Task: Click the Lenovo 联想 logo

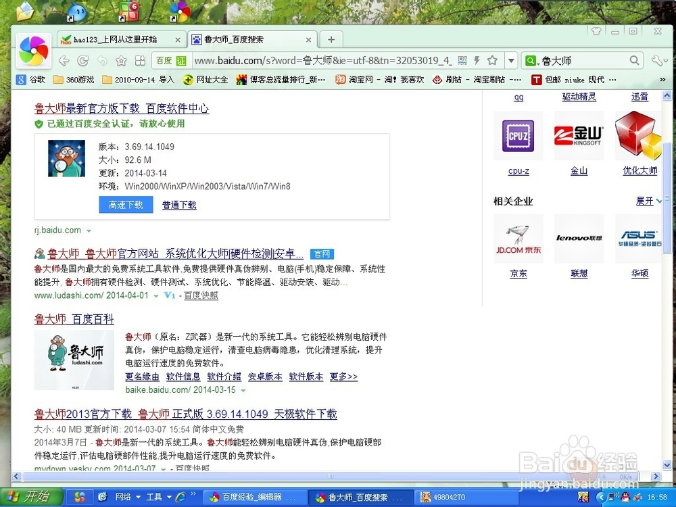Action: [x=579, y=239]
